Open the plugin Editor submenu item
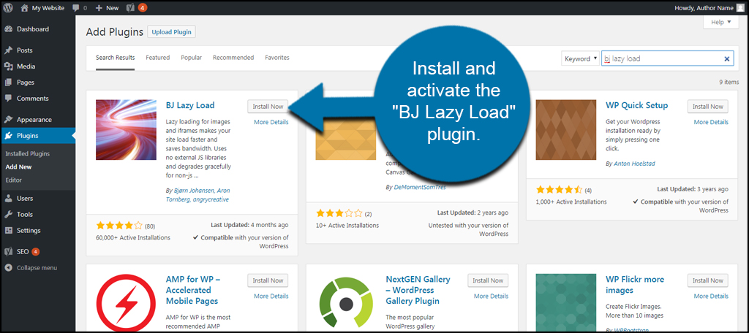The width and height of the screenshot is (749, 333). click(13, 180)
